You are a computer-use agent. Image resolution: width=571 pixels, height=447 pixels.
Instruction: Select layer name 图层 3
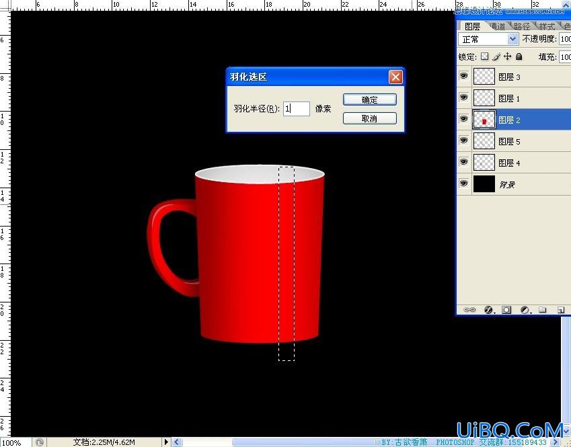point(509,77)
